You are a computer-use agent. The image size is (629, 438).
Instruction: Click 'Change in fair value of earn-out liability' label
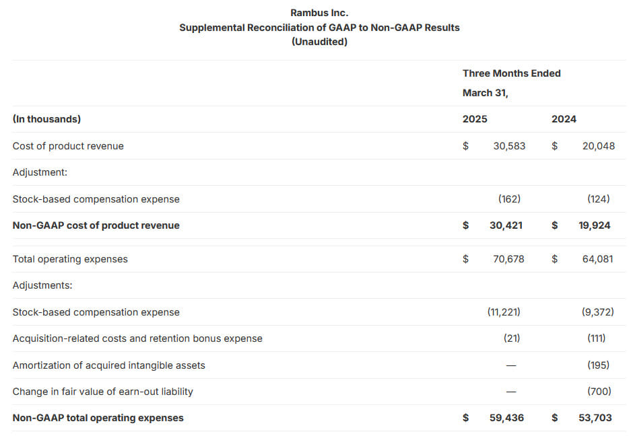(x=102, y=392)
